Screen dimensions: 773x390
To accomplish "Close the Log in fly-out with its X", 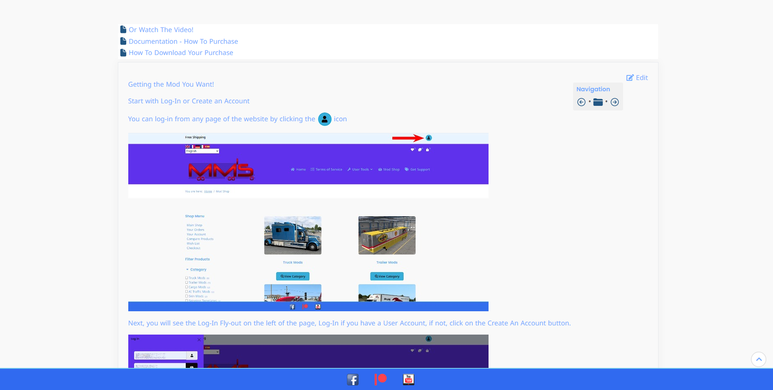I will (199, 340).
